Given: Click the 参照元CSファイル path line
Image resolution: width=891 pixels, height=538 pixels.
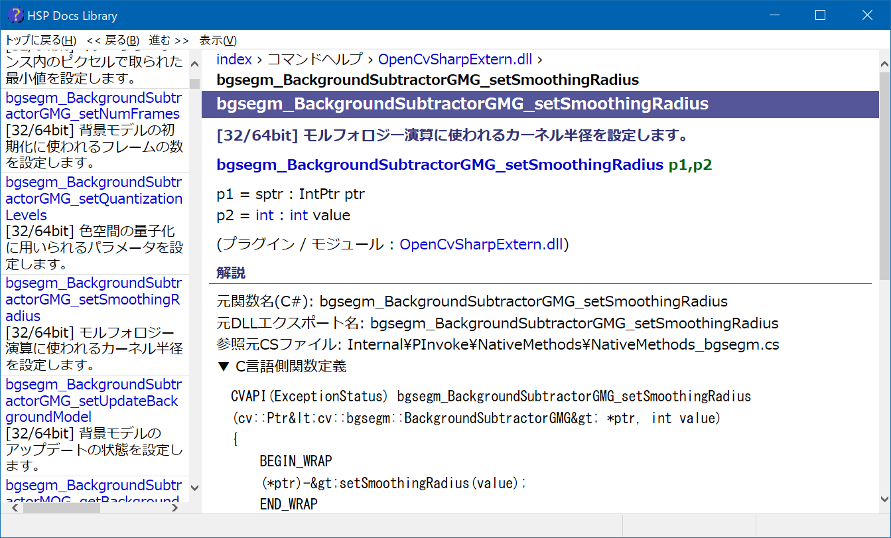Looking at the screenshot, I should [x=498, y=345].
